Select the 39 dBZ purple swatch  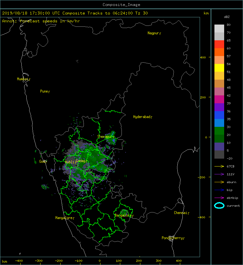(x=219, y=107)
